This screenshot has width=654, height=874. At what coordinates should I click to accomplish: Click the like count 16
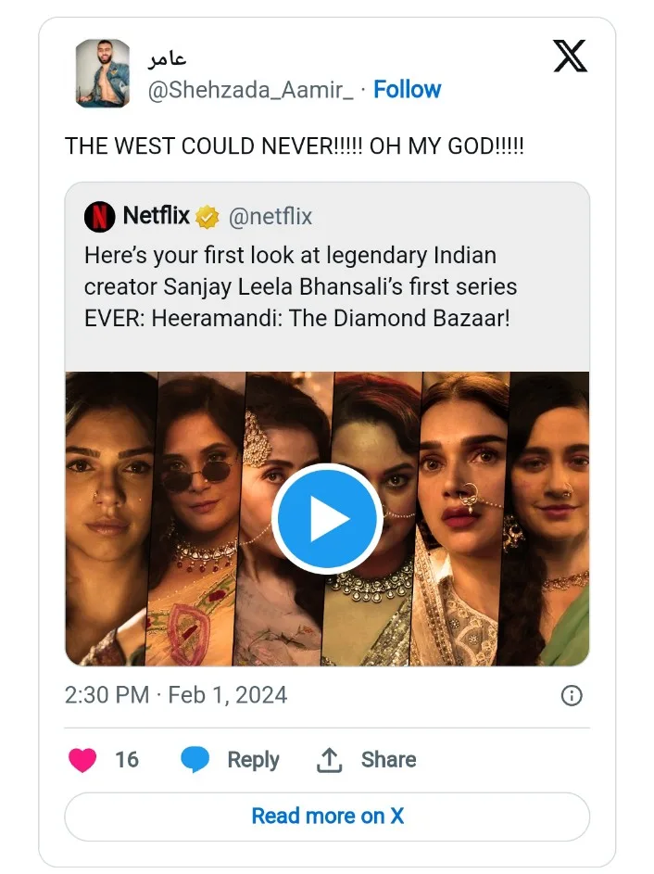(x=127, y=760)
